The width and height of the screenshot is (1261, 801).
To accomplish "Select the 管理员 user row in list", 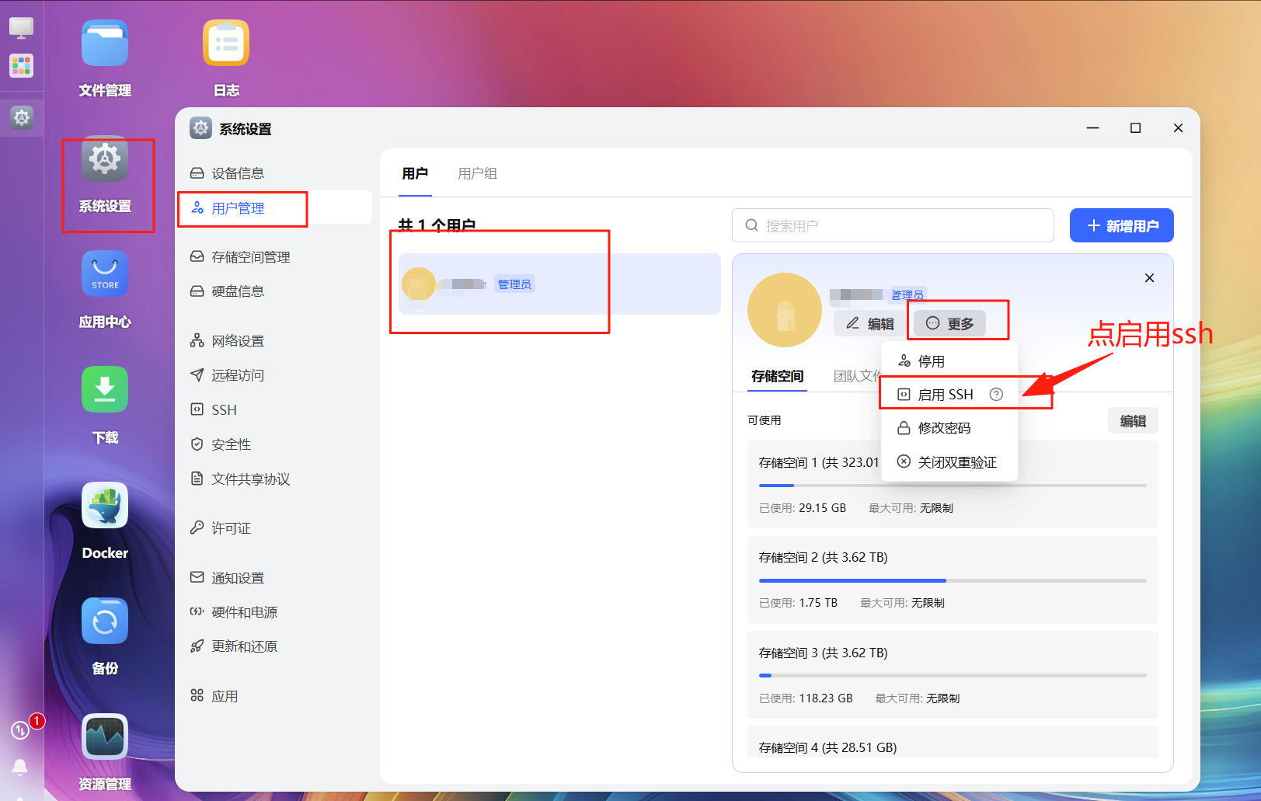I will point(559,284).
